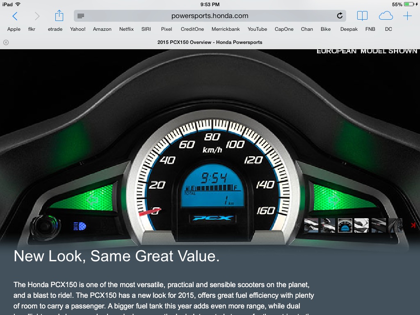Select the wheel gallery thumbnail
Viewport: 420px width, 315px height.
[x=395, y=225]
